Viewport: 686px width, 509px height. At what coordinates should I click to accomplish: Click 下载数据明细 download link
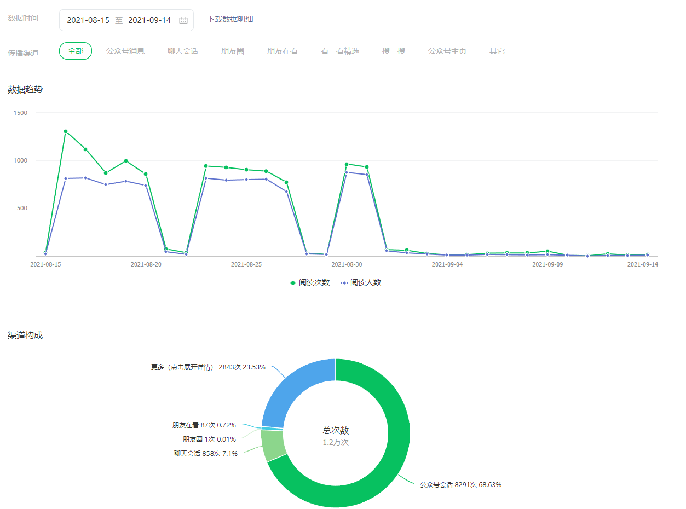click(230, 19)
